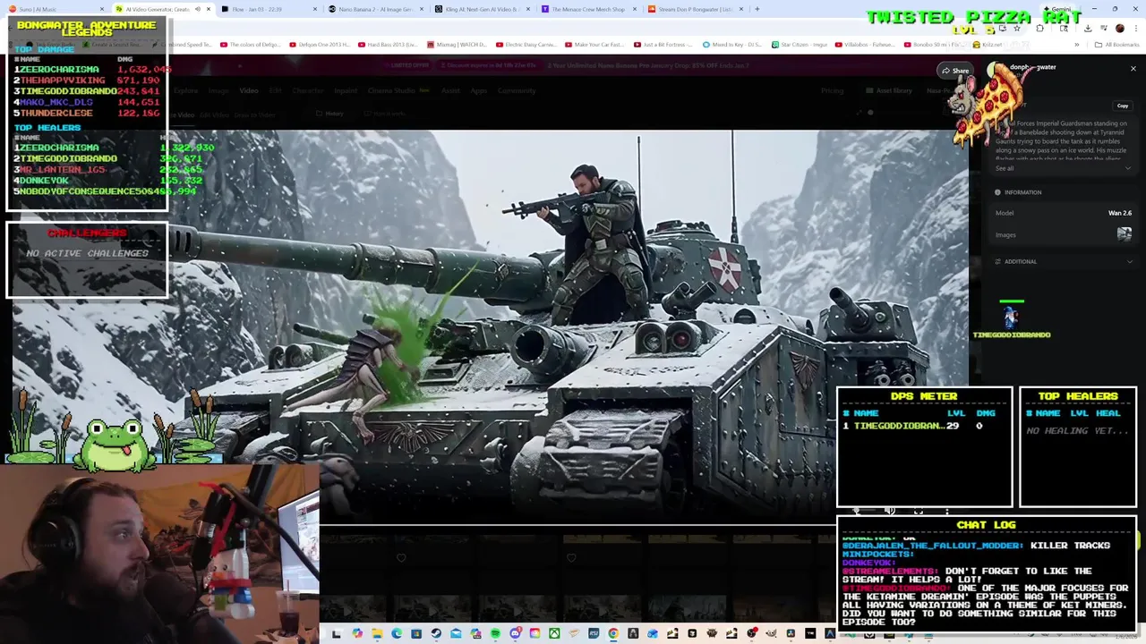Mute the AI Video Generator tab audio icon
This screenshot has height=644, width=1146.
(x=197, y=9)
